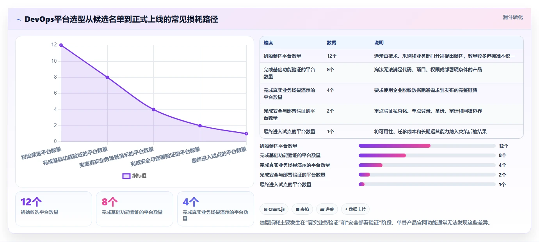Click the 8个 cell in the table
Screen dimensions: 539x242
point(330,70)
